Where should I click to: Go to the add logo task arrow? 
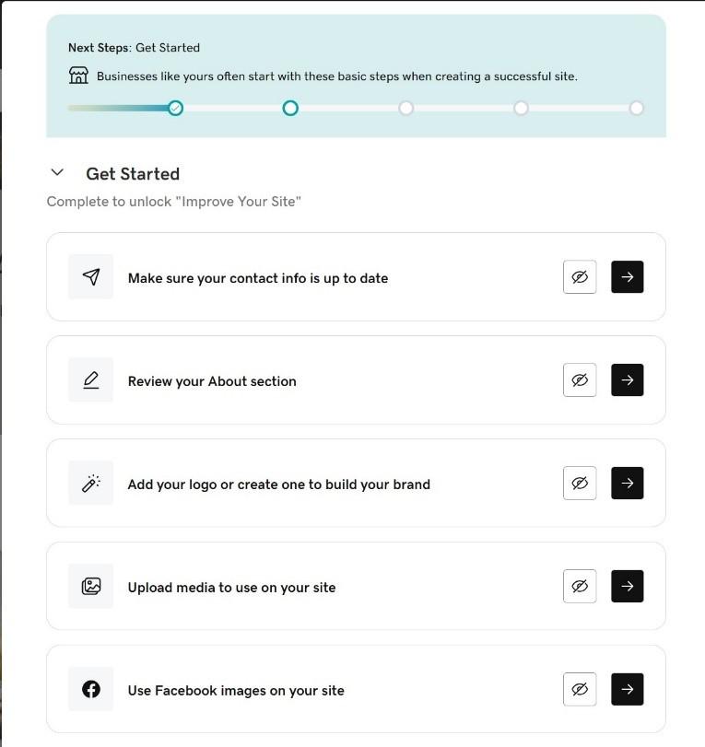(628, 483)
